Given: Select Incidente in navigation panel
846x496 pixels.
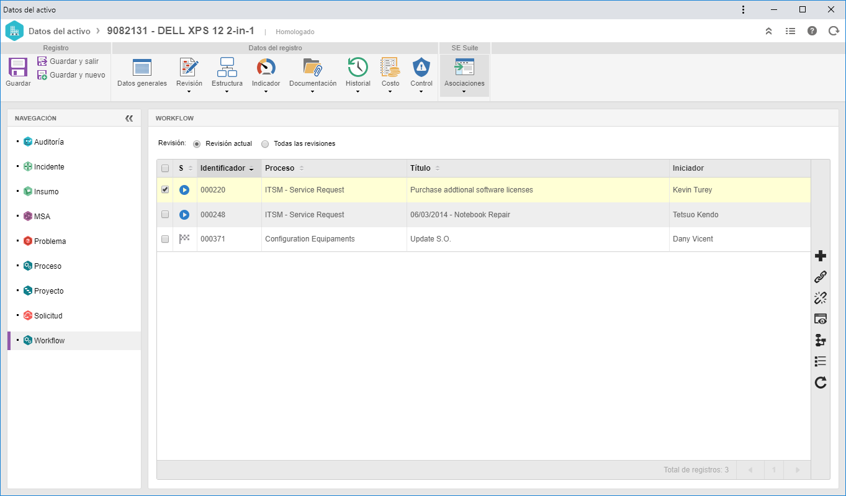Looking at the screenshot, I should pyautogui.click(x=49, y=167).
